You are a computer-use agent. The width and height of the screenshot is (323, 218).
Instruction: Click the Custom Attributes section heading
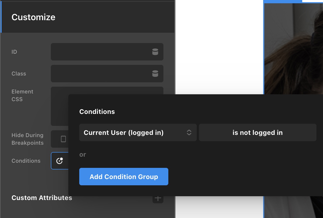(x=42, y=198)
